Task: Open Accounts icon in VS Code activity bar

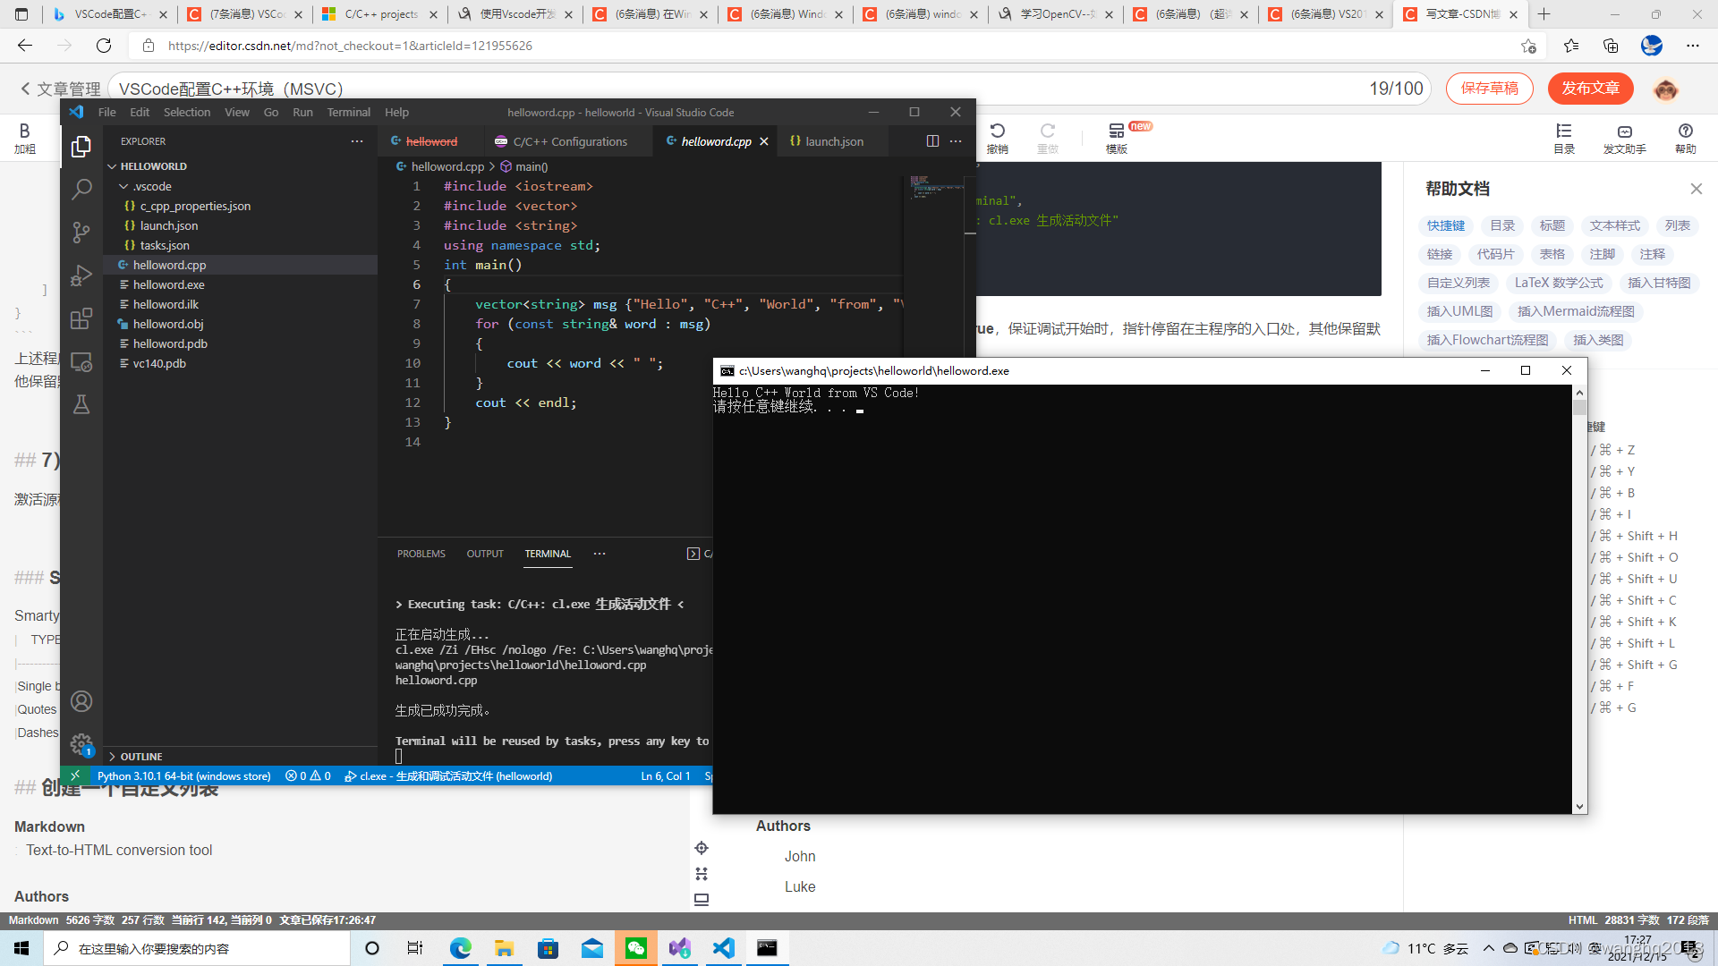Action: pyautogui.click(x=81, y=701)
